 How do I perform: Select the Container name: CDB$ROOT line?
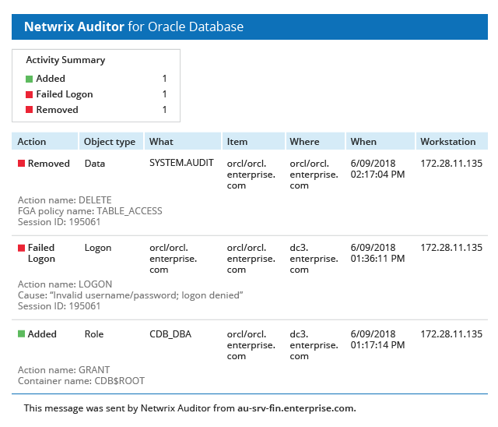tap(81, 381)
